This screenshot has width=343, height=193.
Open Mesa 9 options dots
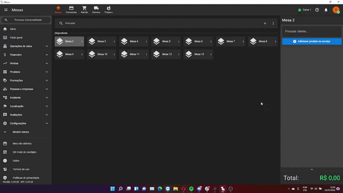point(82,54)
